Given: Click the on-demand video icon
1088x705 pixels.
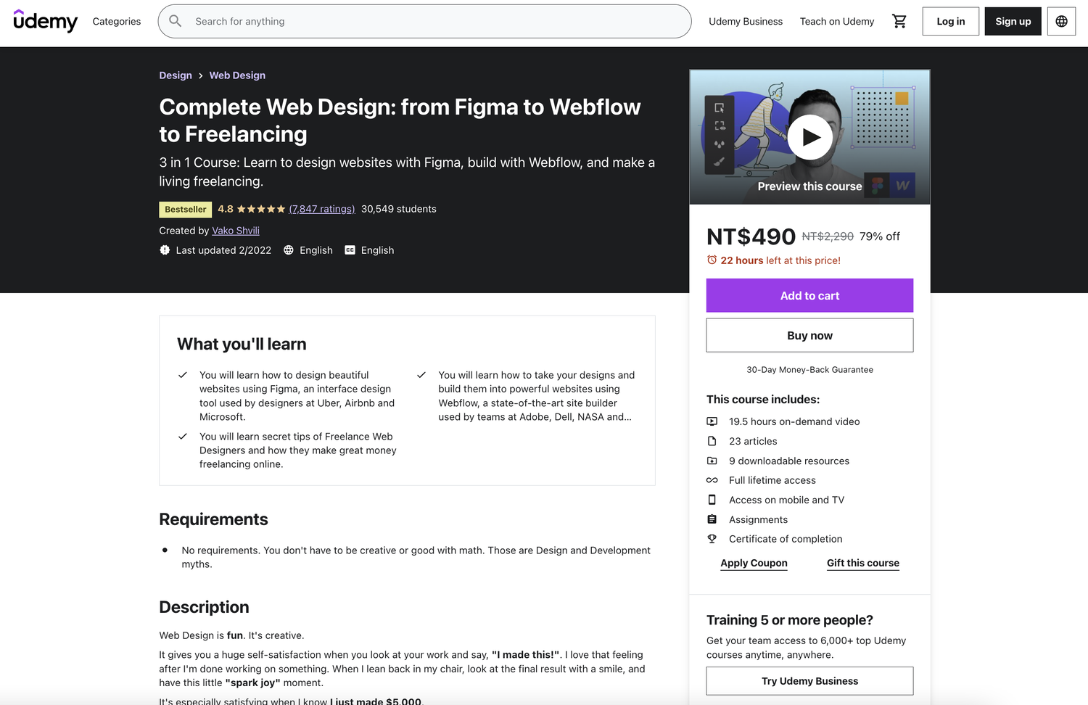Looking at the screenshot, I should [712, 421].
